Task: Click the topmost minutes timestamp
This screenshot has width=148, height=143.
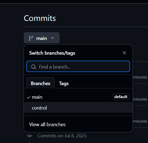Action: pos(140,77)
